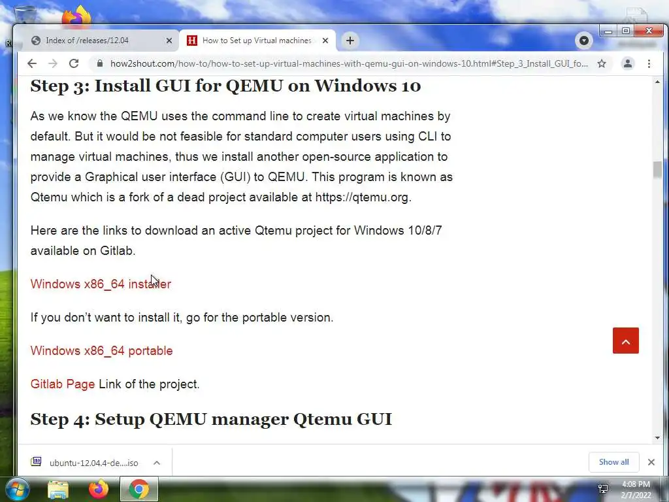Open the Windows Start menu

(x=17, y=490)
